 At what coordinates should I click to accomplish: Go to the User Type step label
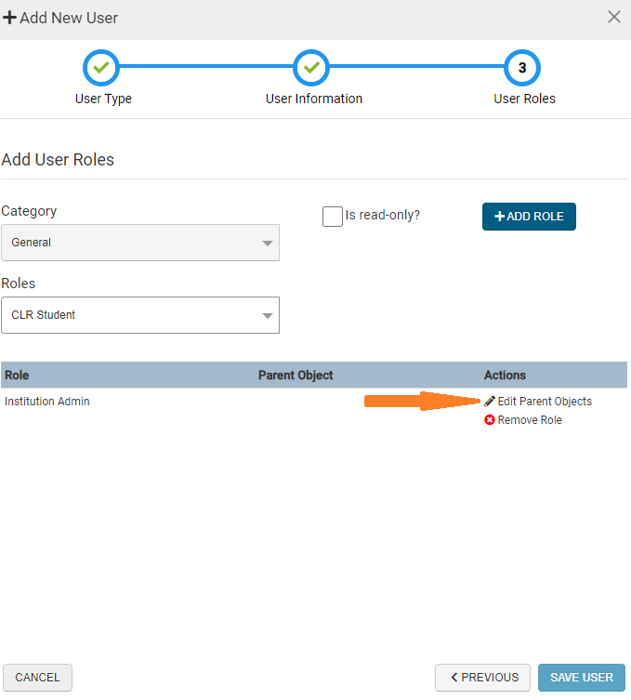tap(103, 99)
